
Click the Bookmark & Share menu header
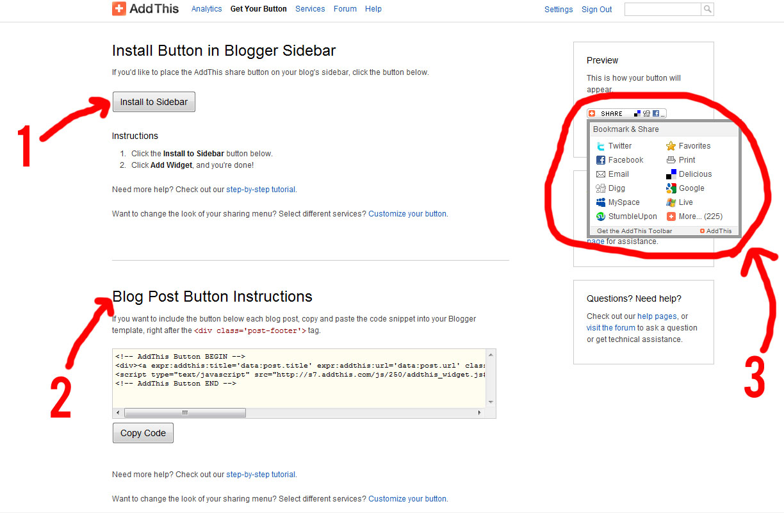[664, 129]
